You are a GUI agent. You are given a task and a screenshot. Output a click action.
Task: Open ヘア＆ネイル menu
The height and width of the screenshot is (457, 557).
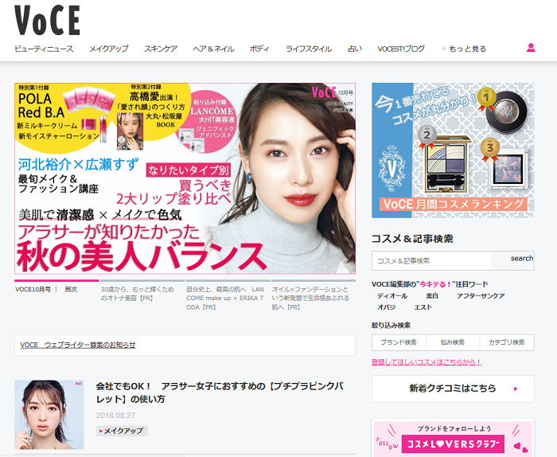point(213,49)
